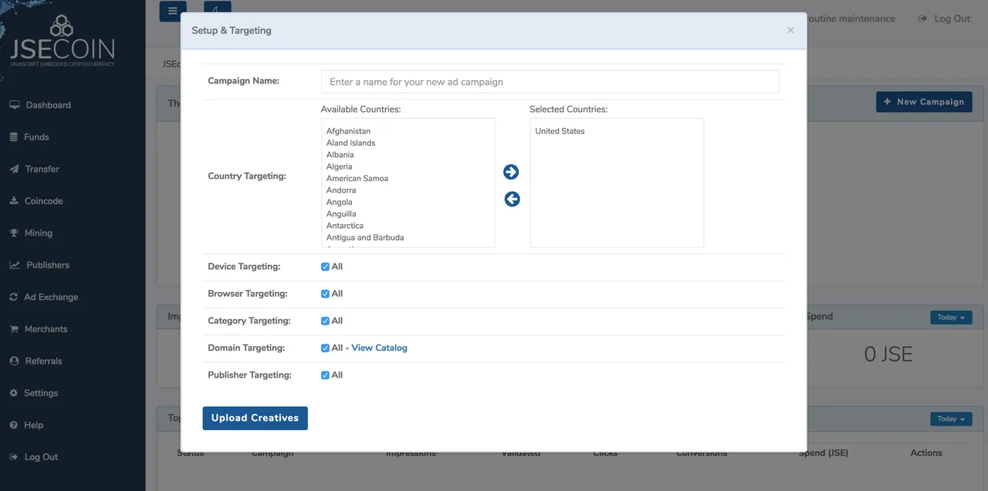Viewport: 988px width, 491px height.
Task: Select Albania in Available Countries
Action: click(x=340, y=155)
